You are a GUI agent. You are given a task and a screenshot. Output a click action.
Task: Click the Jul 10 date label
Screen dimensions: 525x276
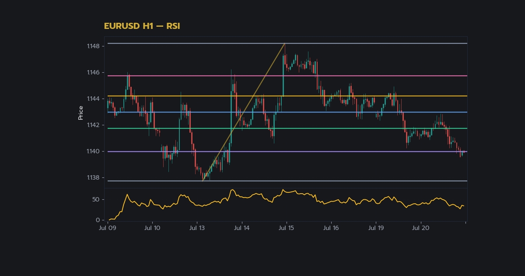pyautogui.click(x=152, y=228)
